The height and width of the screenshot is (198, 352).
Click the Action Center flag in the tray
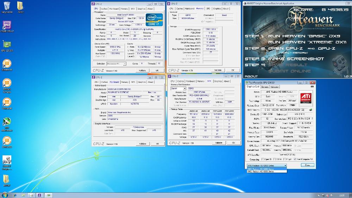pos(332,195)
